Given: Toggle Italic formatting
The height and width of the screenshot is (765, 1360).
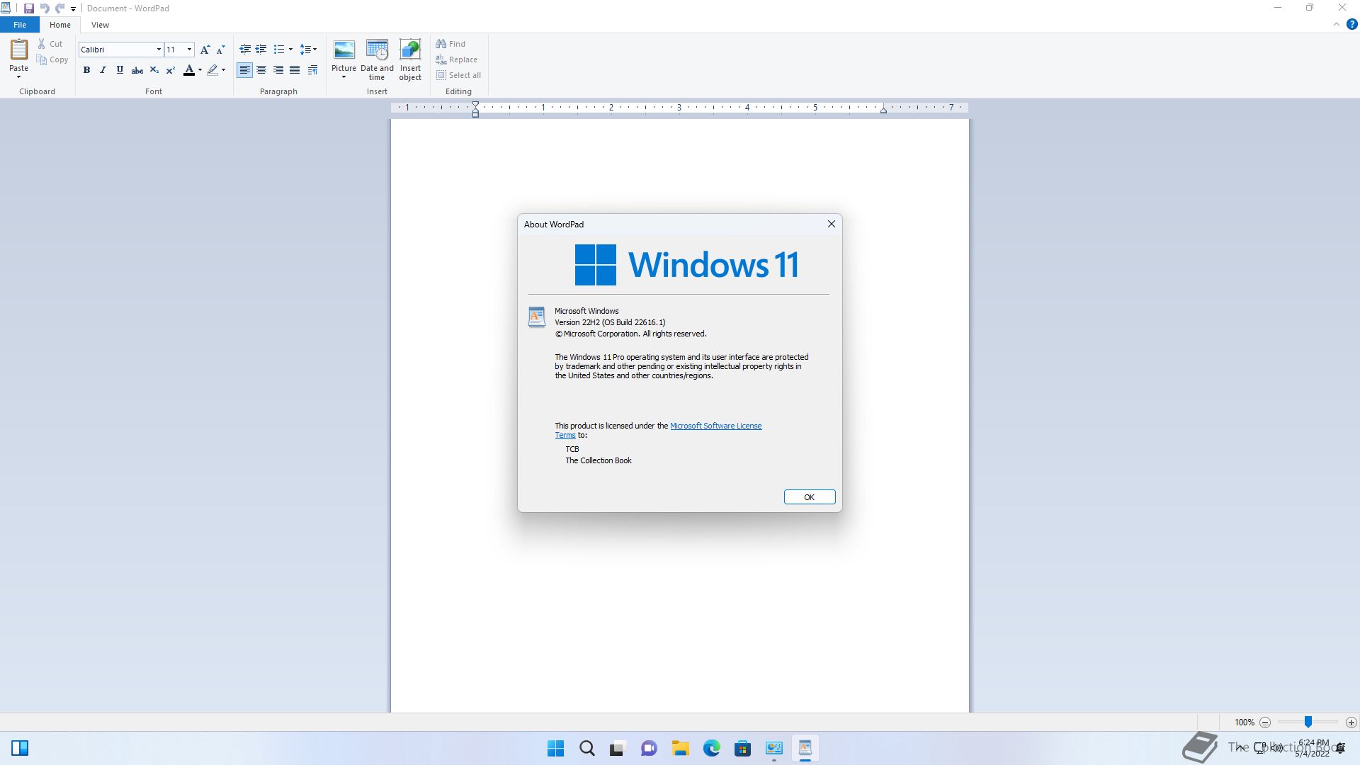Looking at the screenshot, I should 103,70.
